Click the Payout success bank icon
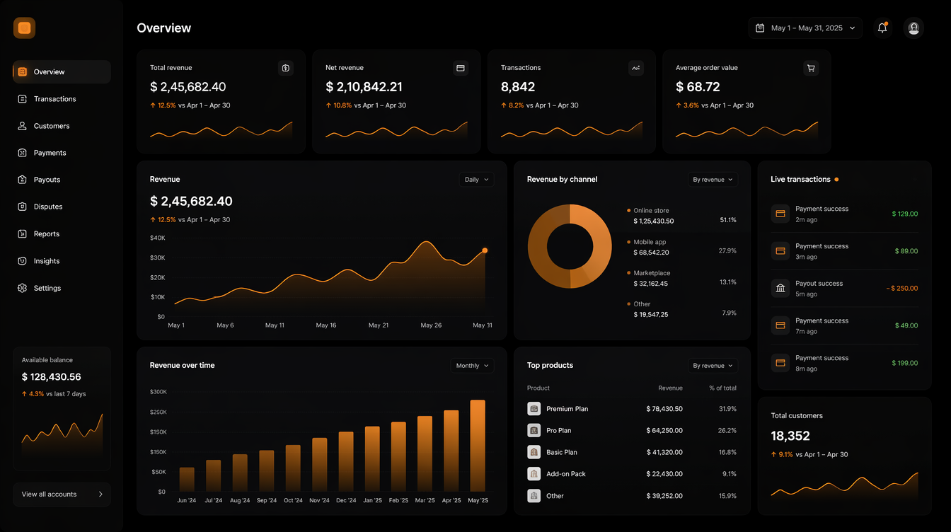This screenshot has height=532, width=951. tap(780, 288)
